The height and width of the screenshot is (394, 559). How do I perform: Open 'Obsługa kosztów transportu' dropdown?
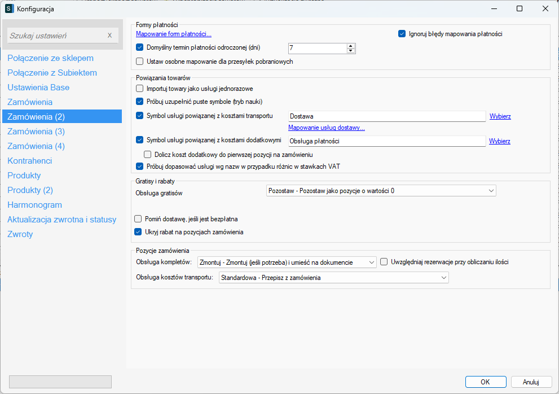tap(333, 278)
